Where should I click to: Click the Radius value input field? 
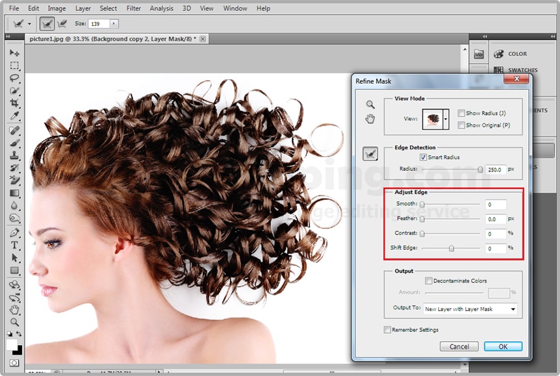(x=495, y=169)
